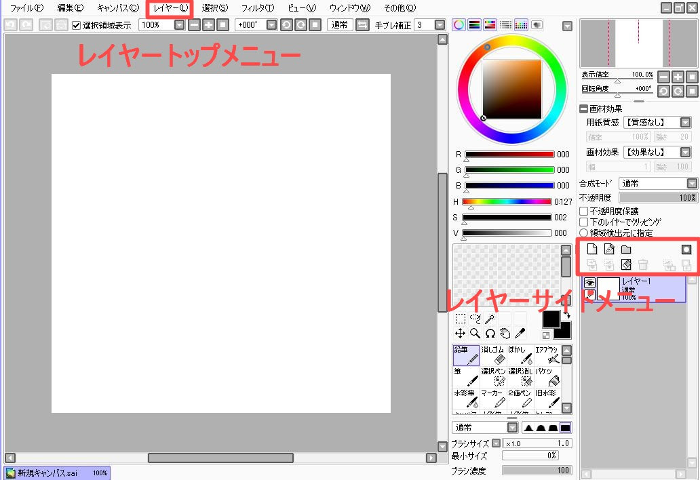700x480 pixels.
Task: Add a layer mask button
Action: click(686, 249)
